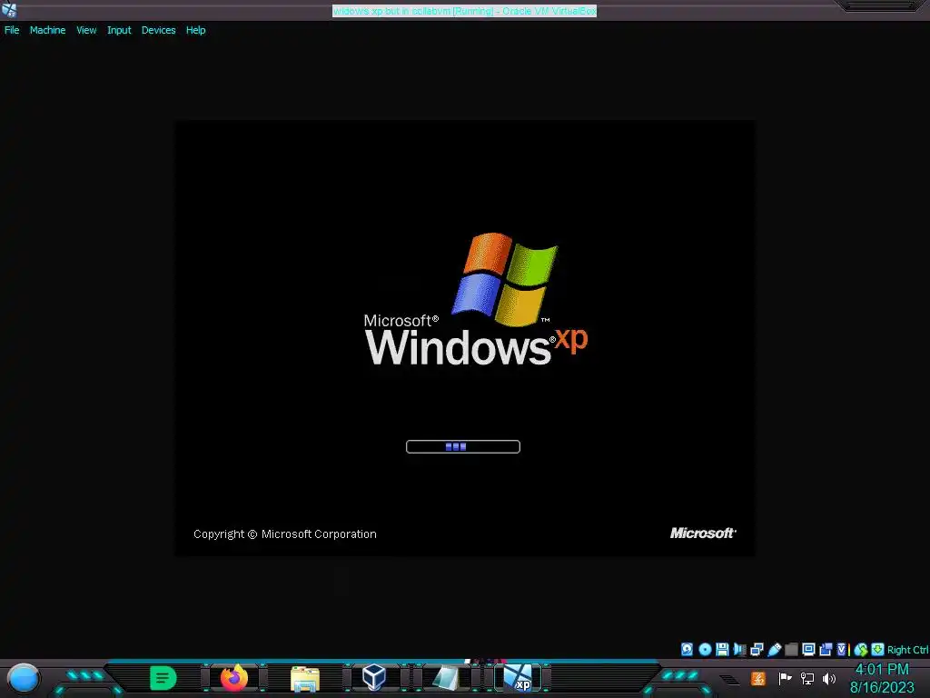Click the mouse integration indicator icon
Screen dimensions: 930x698
pyautogui.click(x=861, y=649)
